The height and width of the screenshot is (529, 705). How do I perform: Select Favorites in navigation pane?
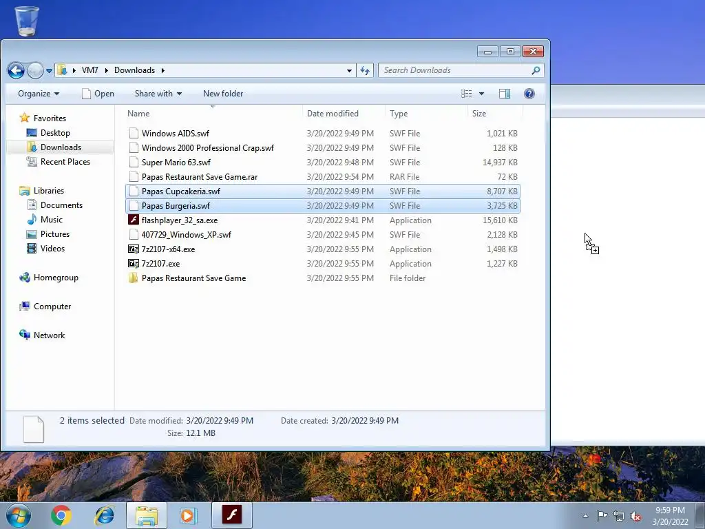click(x=50, y=118)
